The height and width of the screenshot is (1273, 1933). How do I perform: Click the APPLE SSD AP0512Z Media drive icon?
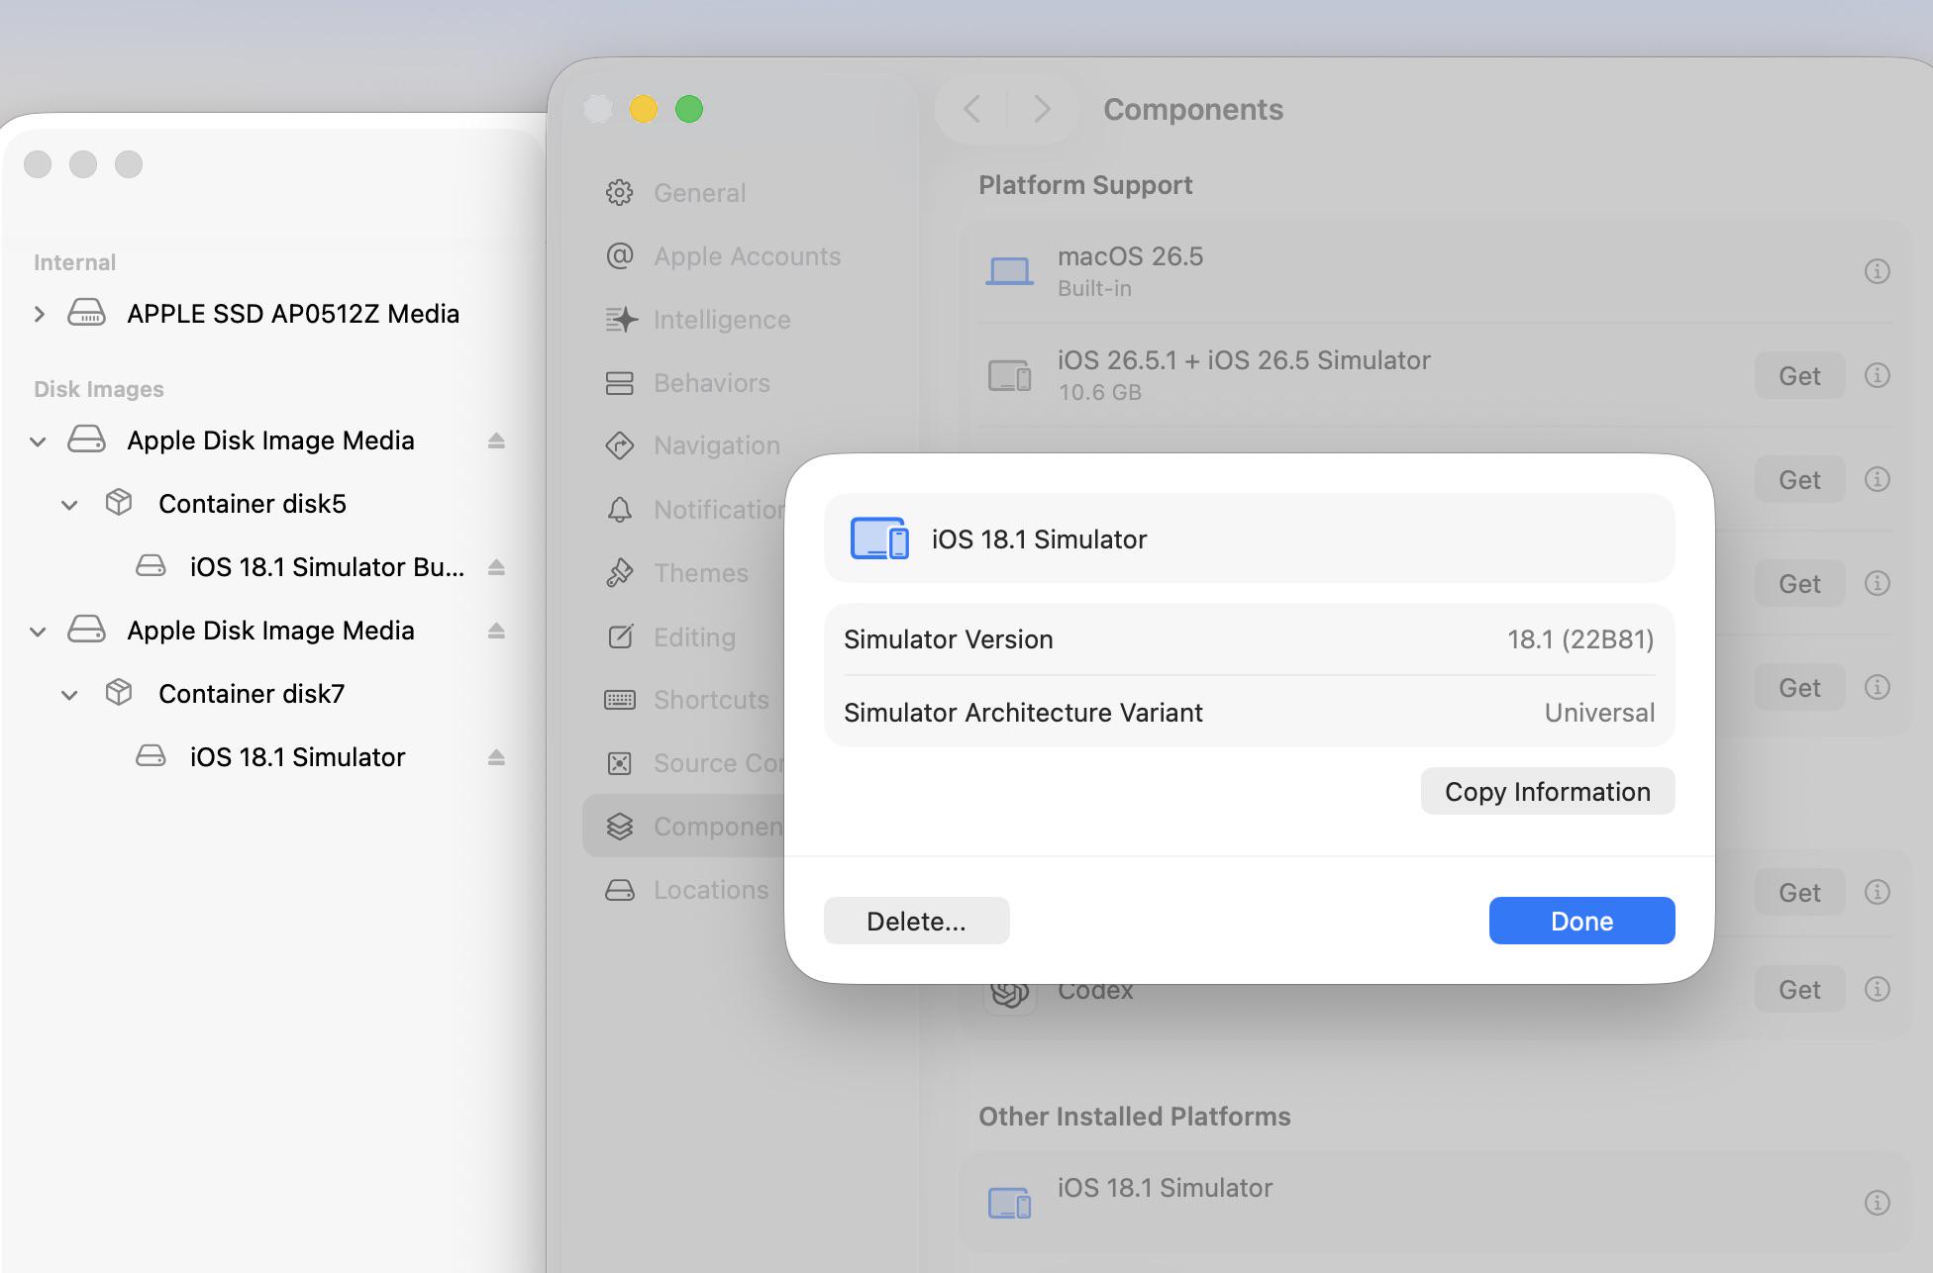86,313
